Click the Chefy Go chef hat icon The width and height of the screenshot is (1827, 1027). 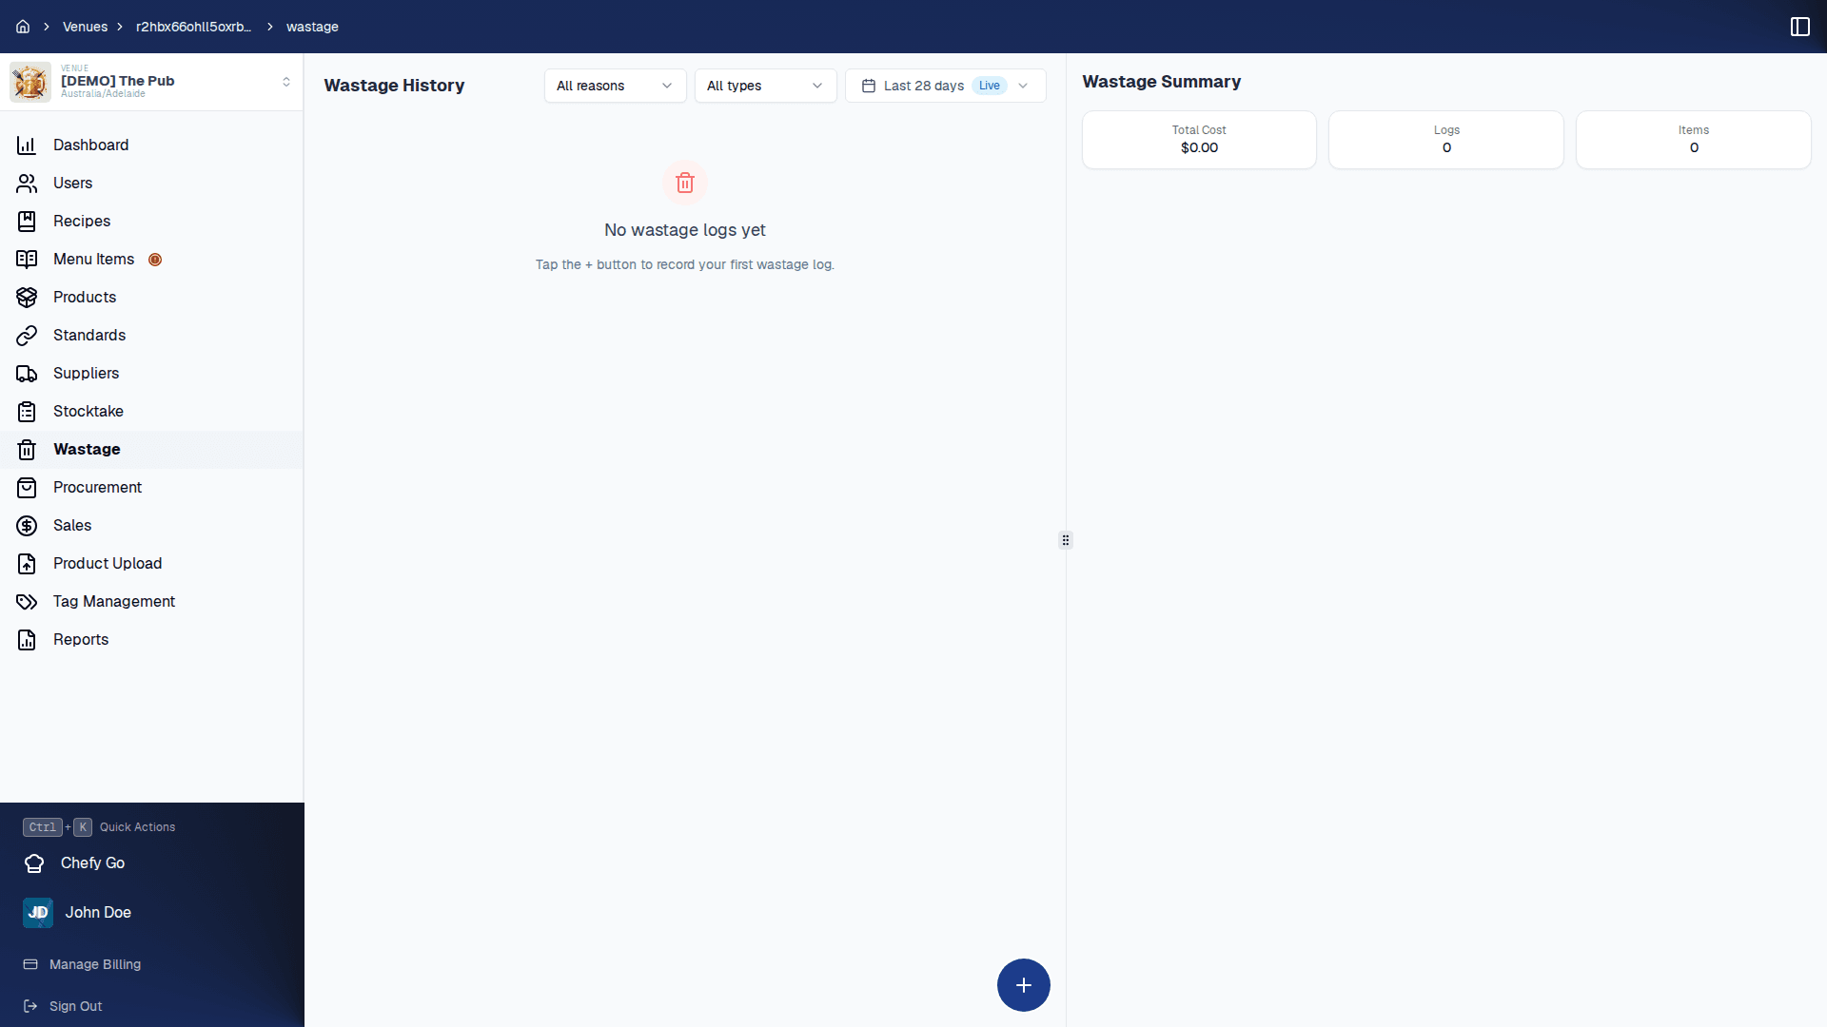tap(34, 863)
